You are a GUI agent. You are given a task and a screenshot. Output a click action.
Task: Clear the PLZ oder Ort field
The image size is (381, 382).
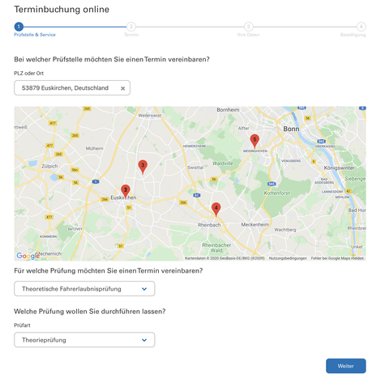[122, 88]
